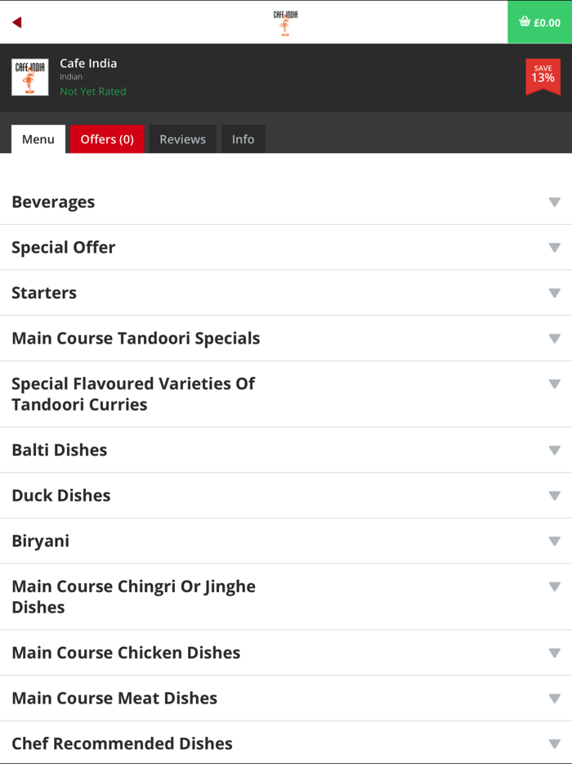The width and height of the screenshot is (572, 764).
Task: Show the Duck Dishes list
Action: 61,496
